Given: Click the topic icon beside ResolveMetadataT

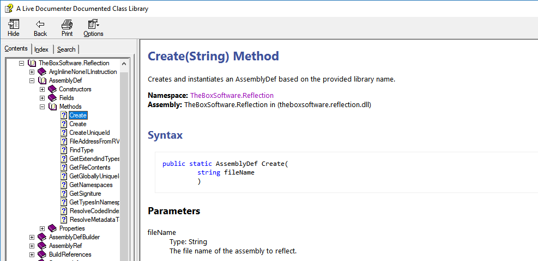Looking at the screenshot, I should (x=63, y=220).
